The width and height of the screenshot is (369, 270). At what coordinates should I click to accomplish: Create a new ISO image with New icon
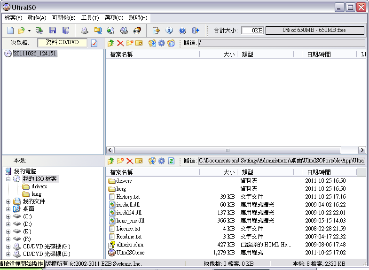pos(11,31)
